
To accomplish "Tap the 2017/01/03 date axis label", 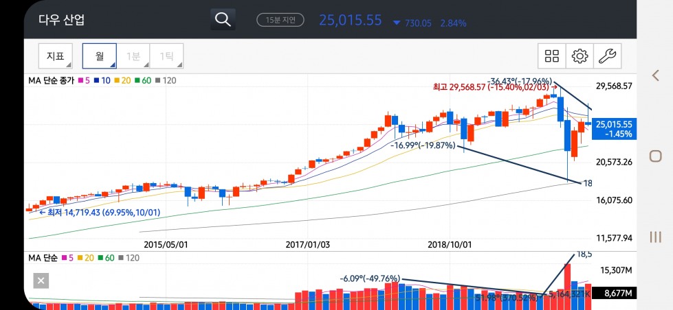I will click(308, 244).
